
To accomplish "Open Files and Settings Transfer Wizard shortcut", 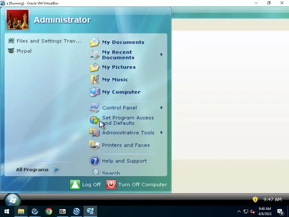I will 11,41.
